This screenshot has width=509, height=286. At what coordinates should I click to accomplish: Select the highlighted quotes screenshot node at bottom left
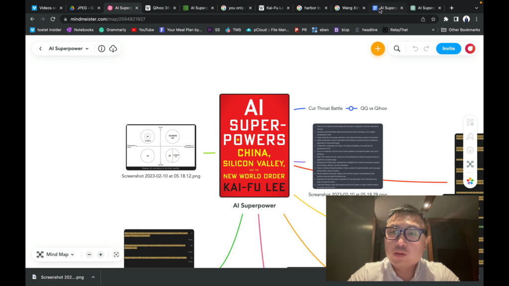[x=159, y=248]
